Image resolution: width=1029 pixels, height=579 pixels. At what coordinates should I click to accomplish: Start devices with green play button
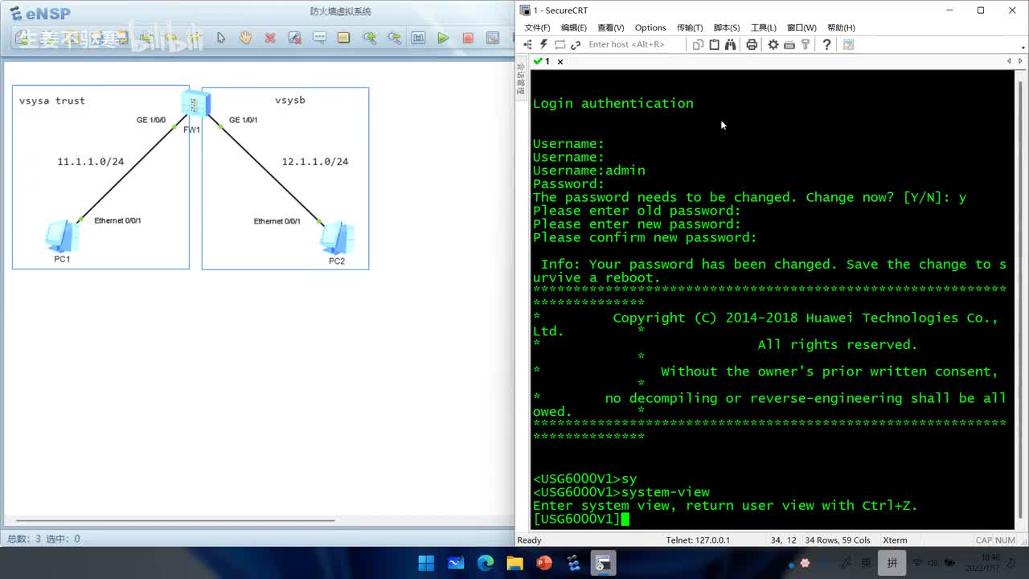click(443, 38)
